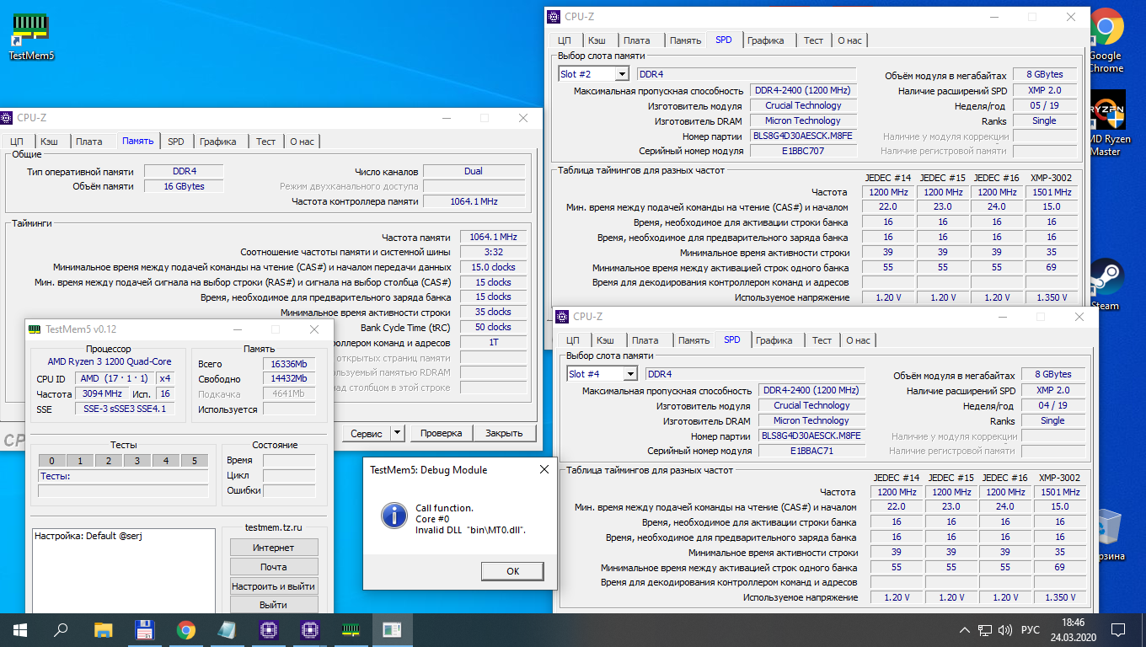1146x647 pixels.
Task: Open the volume control tray icon
Action: 1004,630
